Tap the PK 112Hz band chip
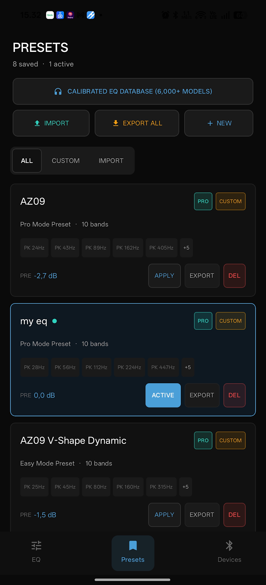The width and height of the screenshot is (266, 585). point(96,367)
